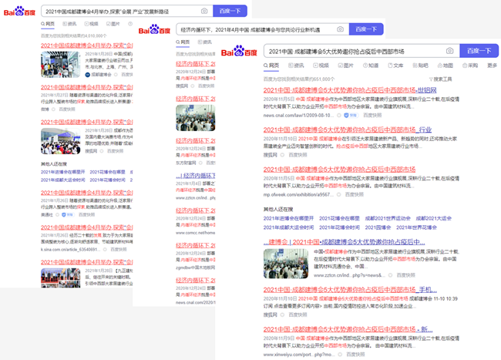The image size is (501, 360).
Task: Click the camera icon in the front search box
Action: [449, 51]
